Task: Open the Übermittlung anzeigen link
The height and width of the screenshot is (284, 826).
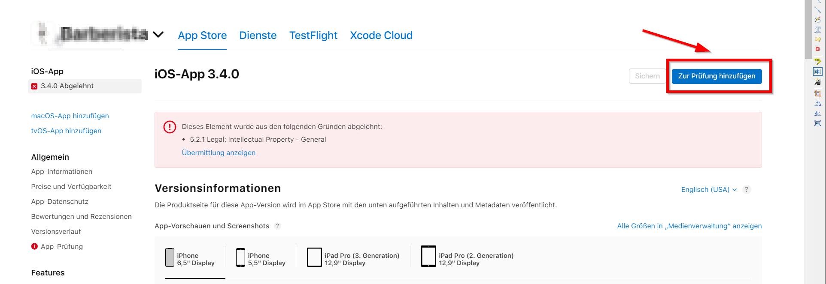Action: click(219, 152)
